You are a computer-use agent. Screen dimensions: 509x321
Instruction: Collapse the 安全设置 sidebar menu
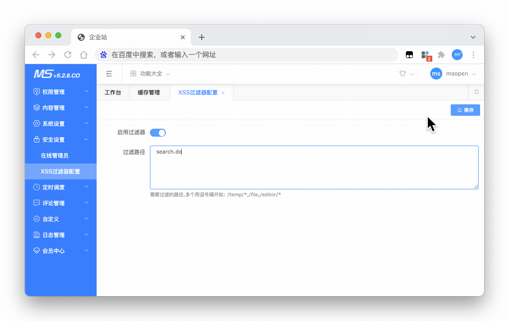tap(60, 140)
